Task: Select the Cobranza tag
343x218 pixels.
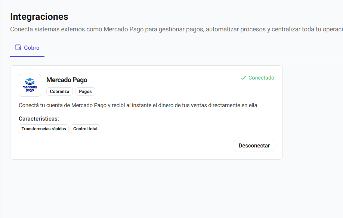Action: 59,91
